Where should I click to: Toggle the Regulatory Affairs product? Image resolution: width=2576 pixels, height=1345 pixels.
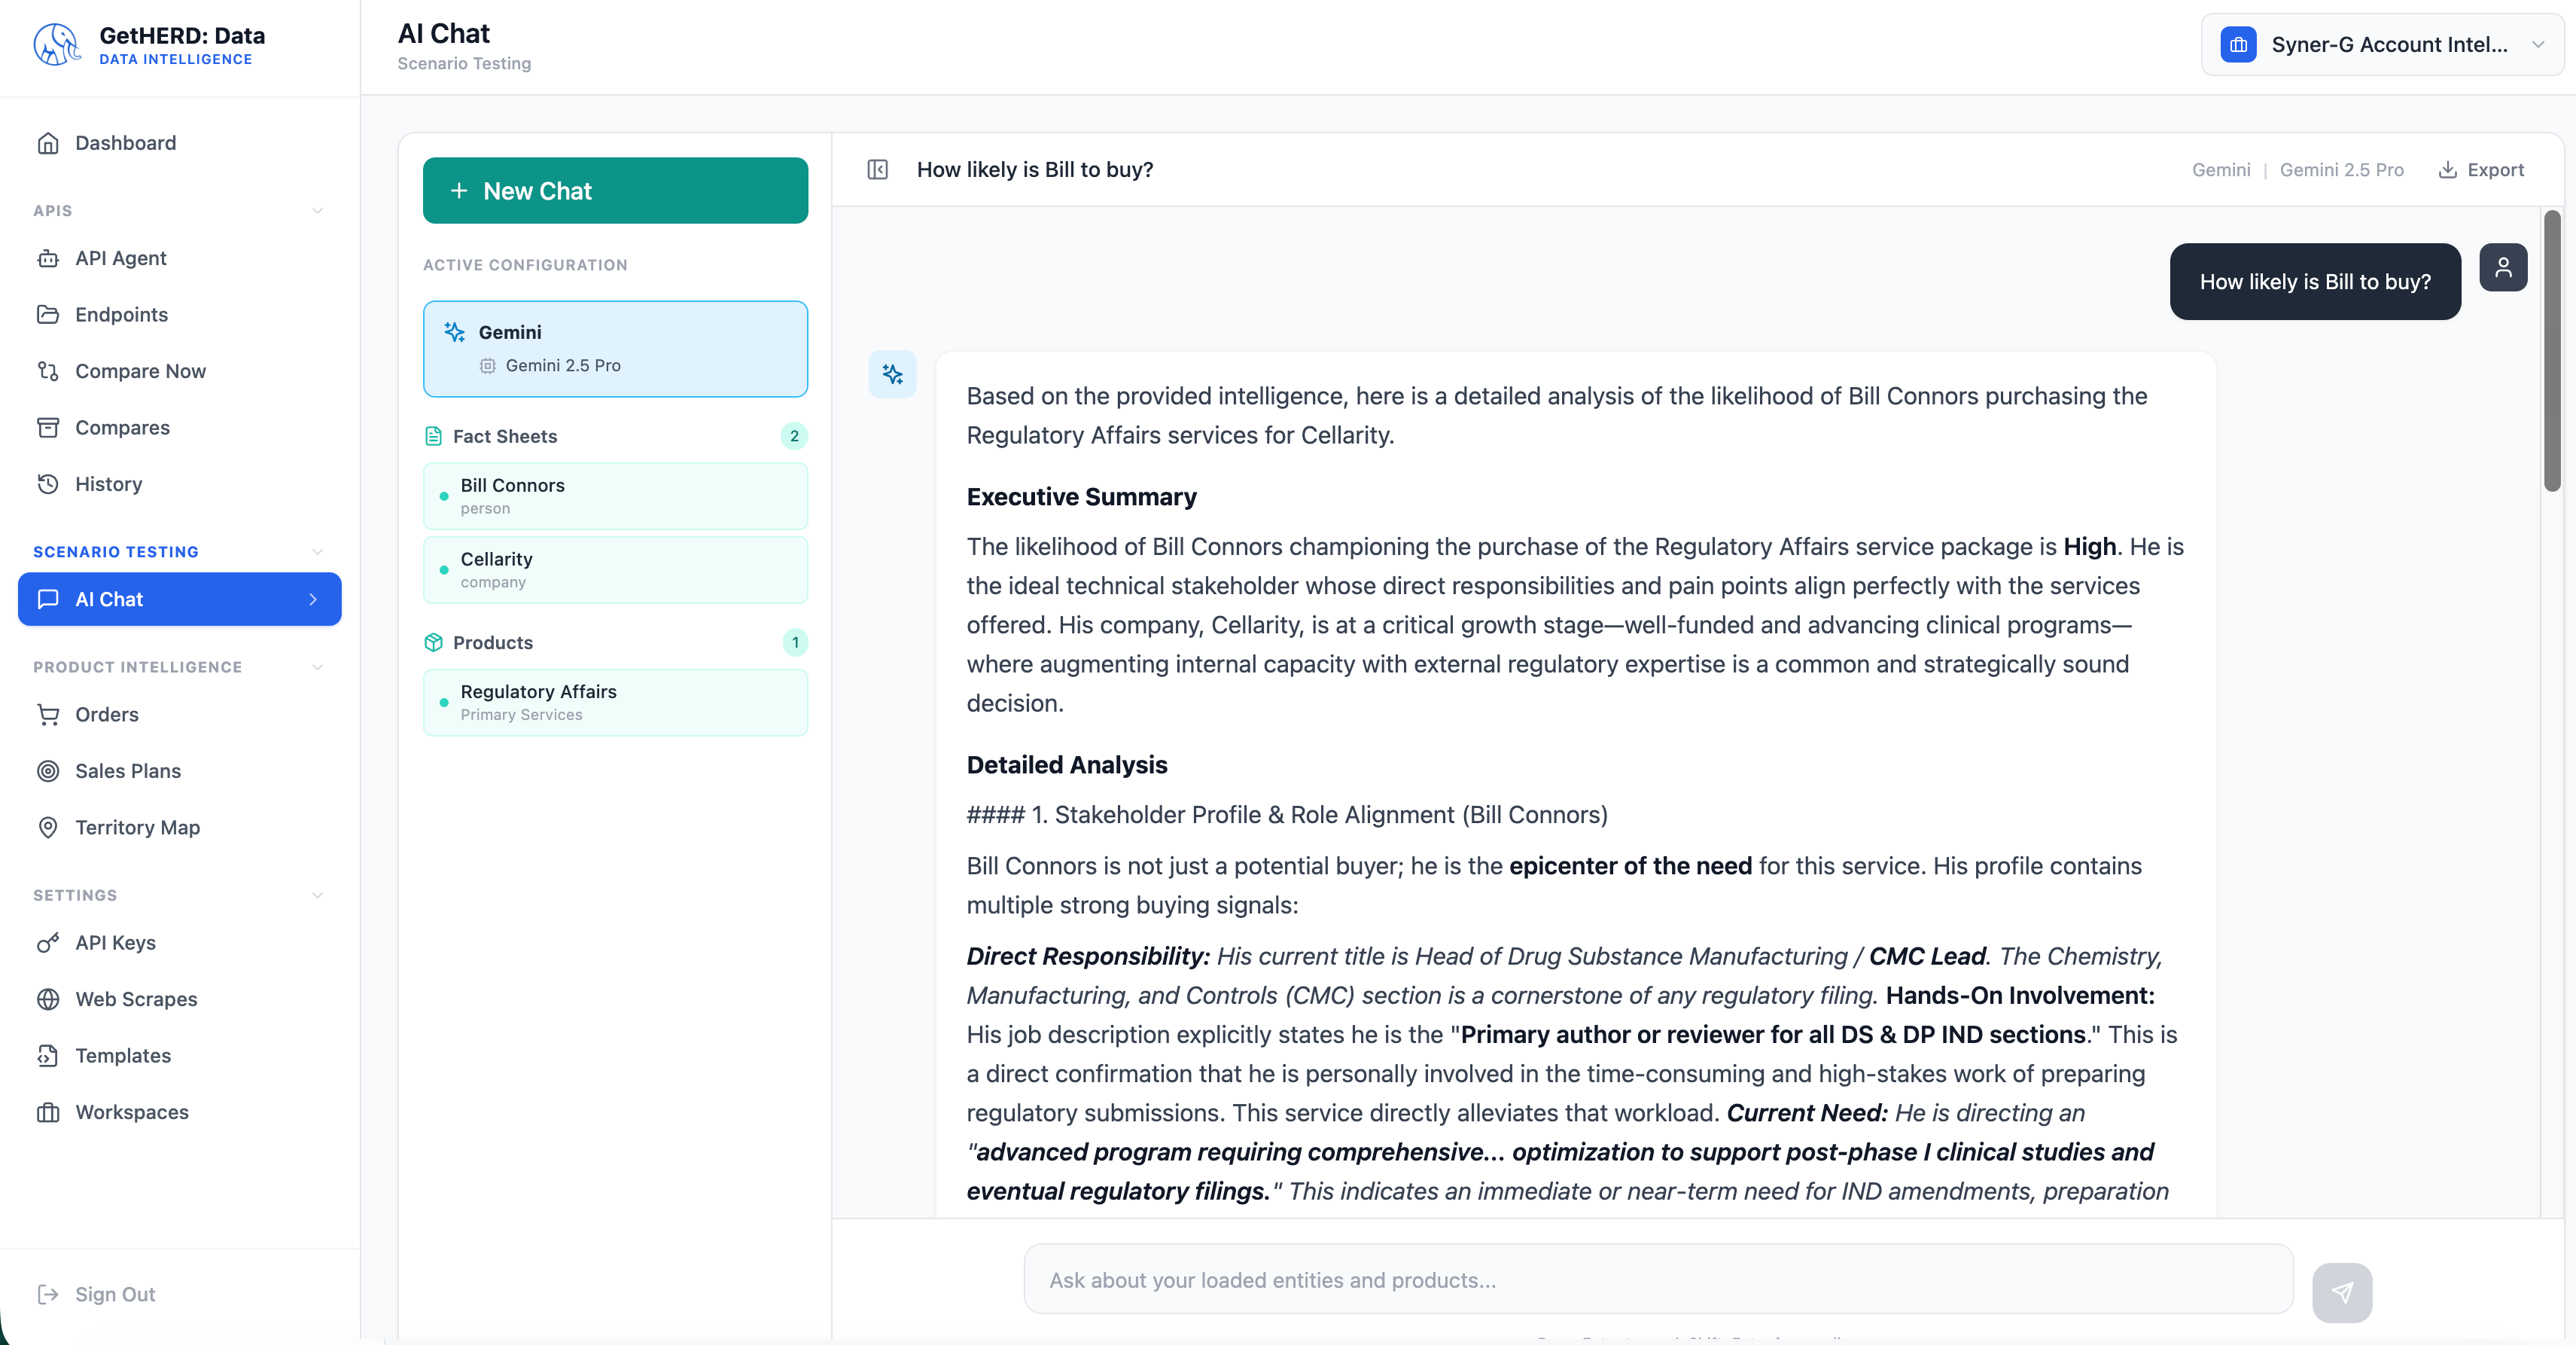615,702
